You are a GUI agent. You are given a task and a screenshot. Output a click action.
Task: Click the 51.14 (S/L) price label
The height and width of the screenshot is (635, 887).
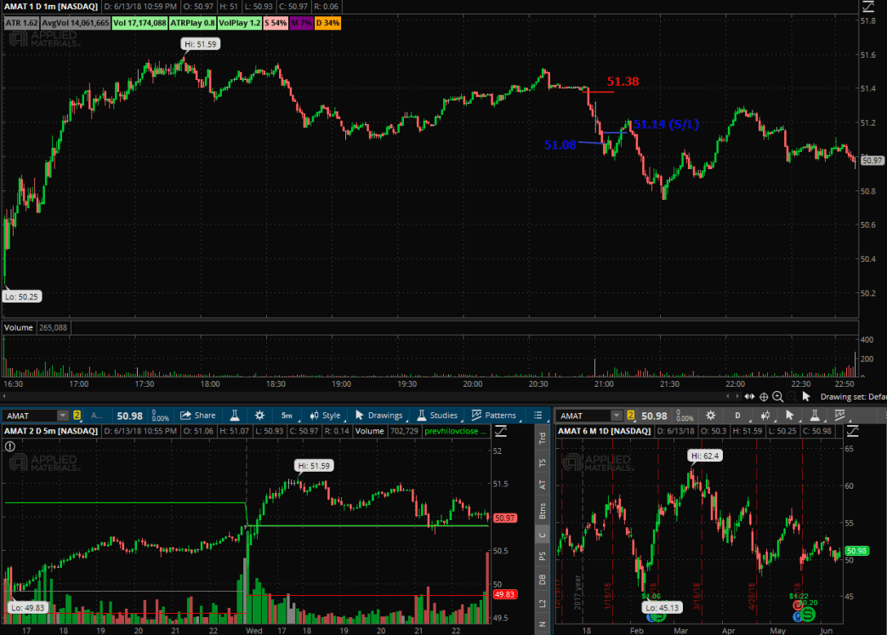tap(666, 124)
